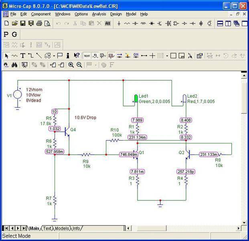The image size is (249, 241).
Task: Click the Print icon in toolbar
Action: [39, 24]
